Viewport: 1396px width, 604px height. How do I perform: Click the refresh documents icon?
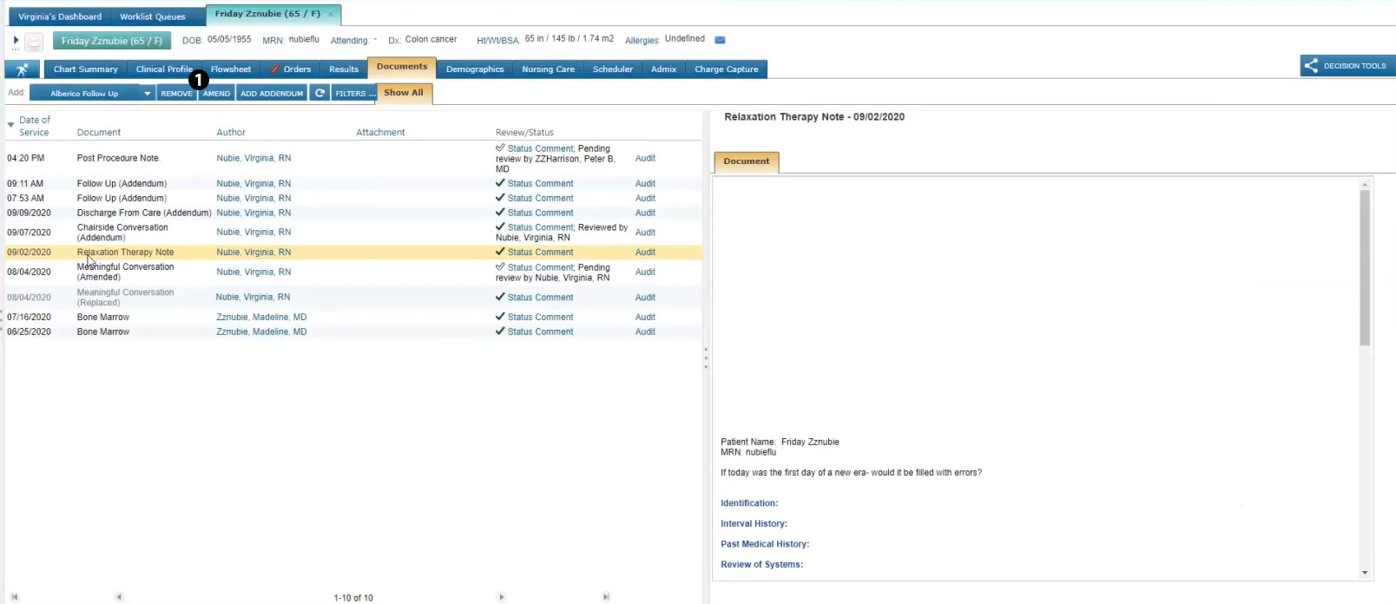(319, 93)
